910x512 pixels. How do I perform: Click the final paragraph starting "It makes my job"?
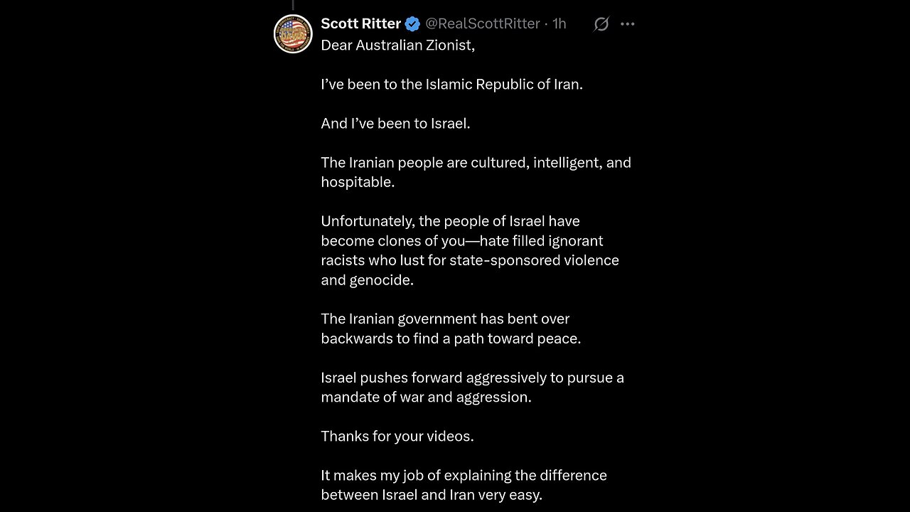point(464,484)
